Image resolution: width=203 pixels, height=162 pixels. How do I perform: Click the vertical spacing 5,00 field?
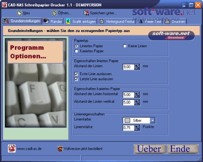[129, 102]
